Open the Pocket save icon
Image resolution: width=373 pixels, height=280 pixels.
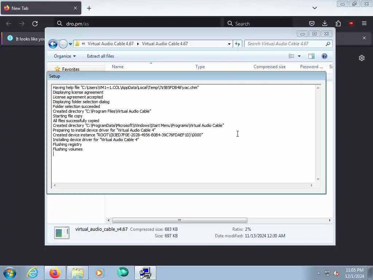tap(312, 23)
